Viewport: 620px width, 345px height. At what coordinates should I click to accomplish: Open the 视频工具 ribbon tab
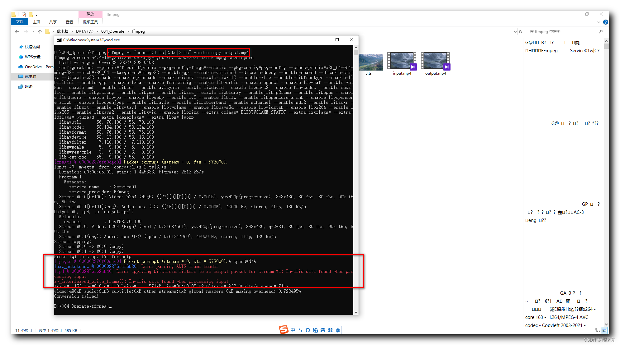pyautogui.click(x=90, y=22)
